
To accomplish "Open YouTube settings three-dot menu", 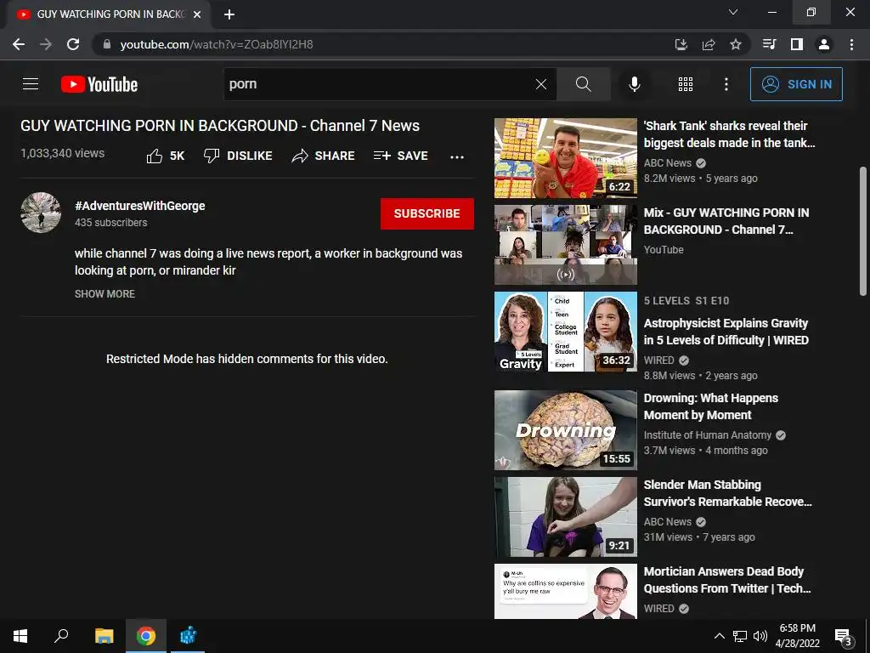I will pos(726,84).
